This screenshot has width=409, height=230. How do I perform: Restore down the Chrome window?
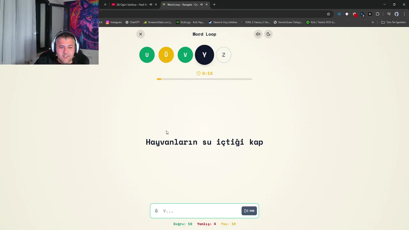[394, 4]
